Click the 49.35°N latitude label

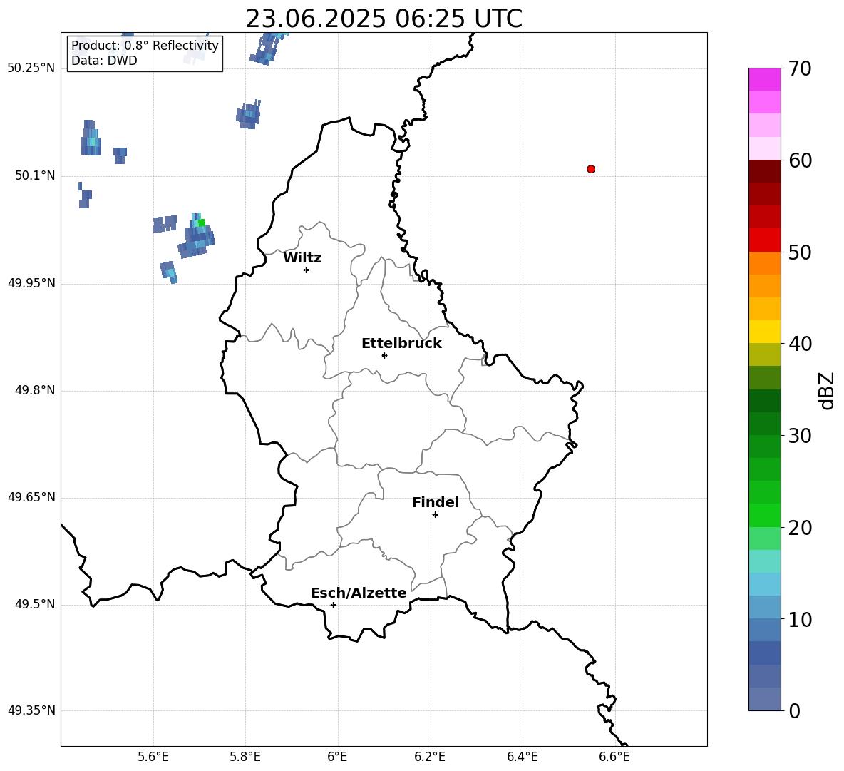(31, 710)
